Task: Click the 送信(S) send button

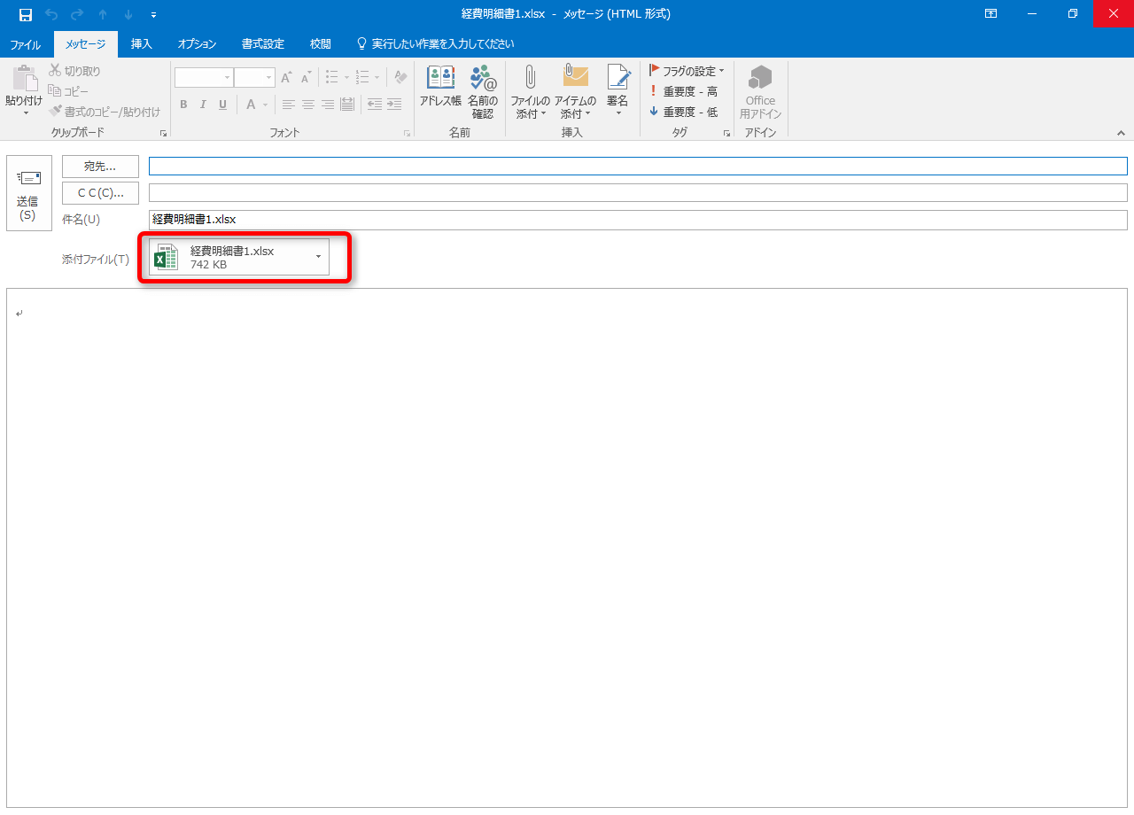Action: [29, 193]
